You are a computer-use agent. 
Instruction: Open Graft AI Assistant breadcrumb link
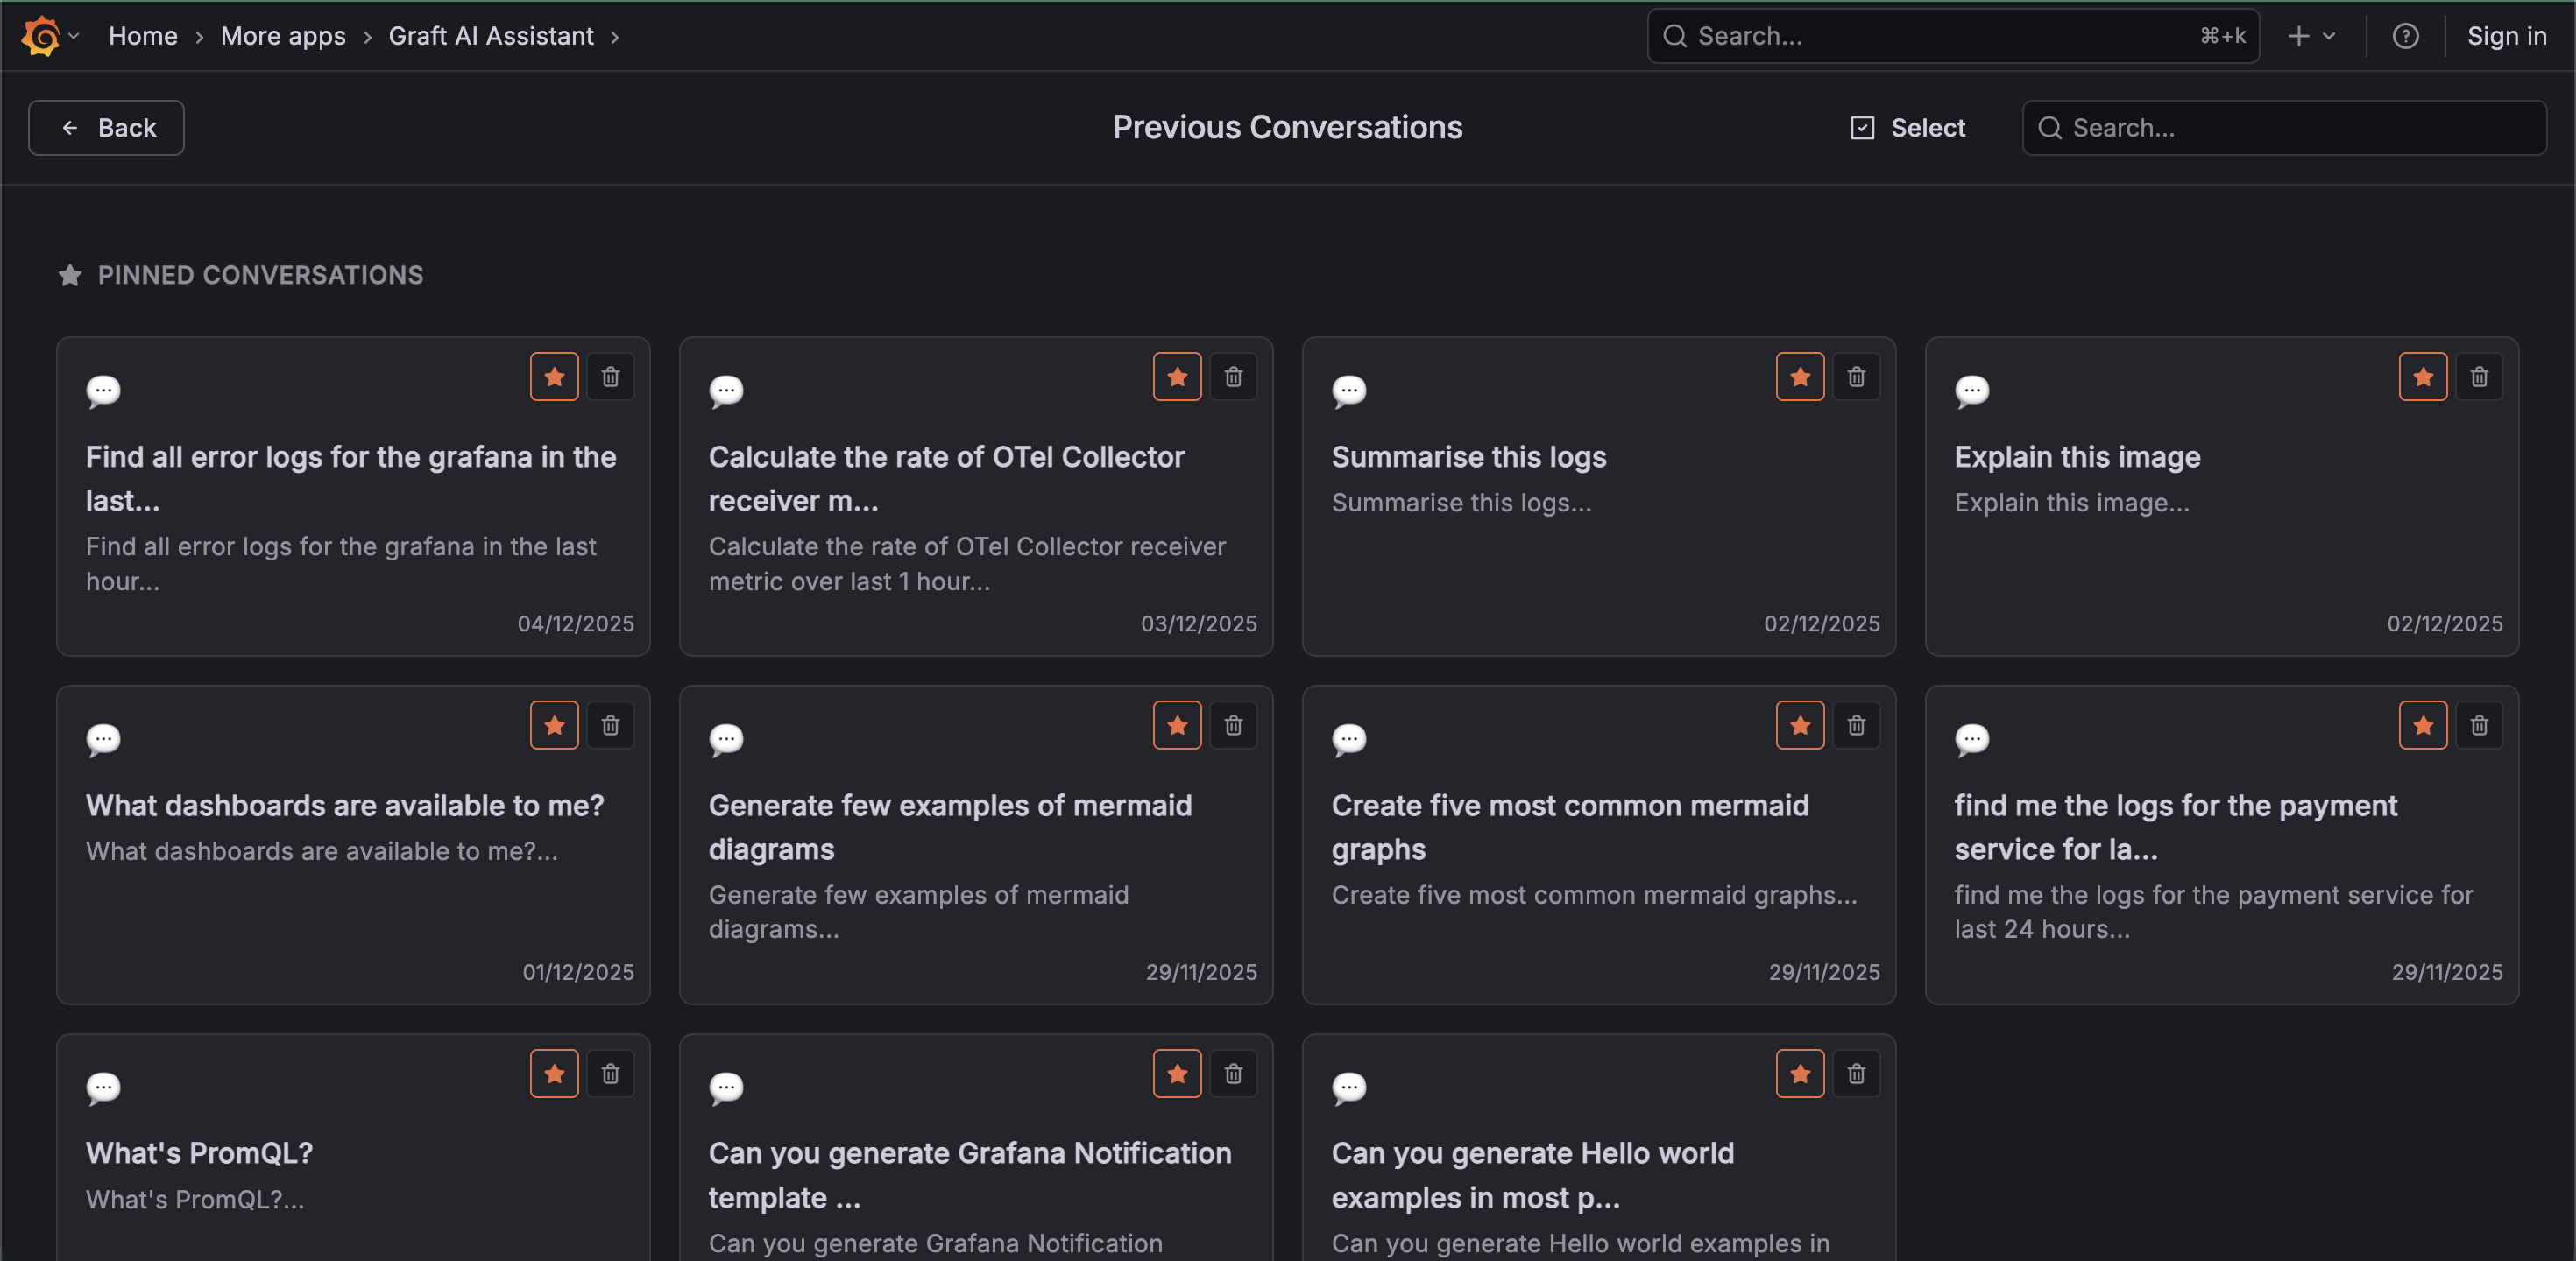[491, 36]
